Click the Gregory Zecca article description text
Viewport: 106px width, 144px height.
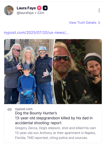55,133
